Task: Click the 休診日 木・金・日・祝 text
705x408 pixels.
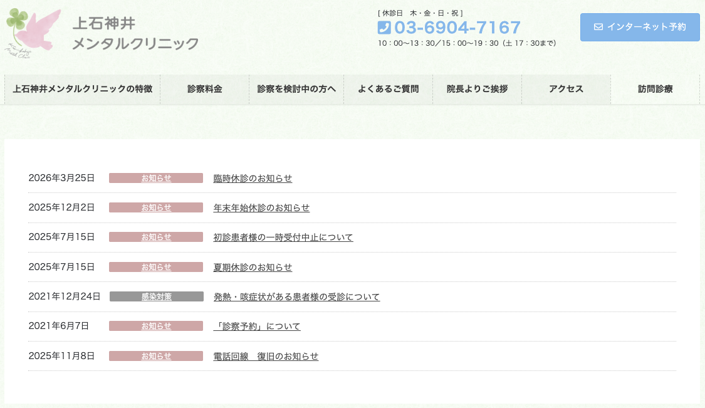Action: pos(420,13)
